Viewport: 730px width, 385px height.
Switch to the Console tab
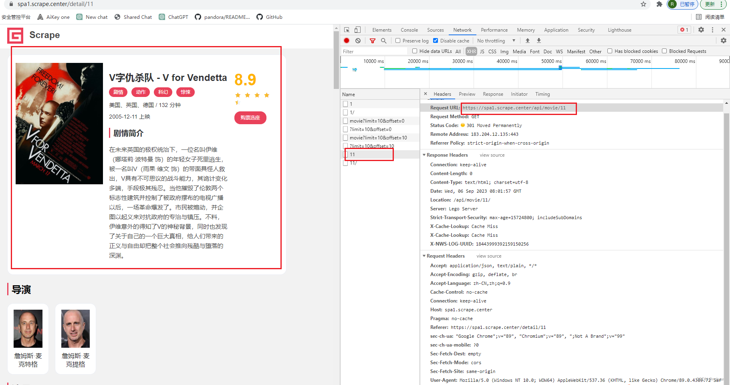[409, 30]
